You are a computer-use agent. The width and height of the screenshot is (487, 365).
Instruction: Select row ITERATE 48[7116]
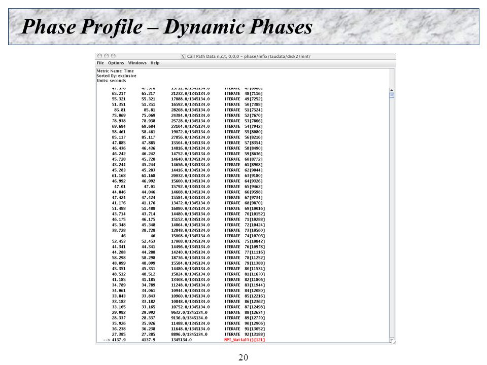pos(187,93)
